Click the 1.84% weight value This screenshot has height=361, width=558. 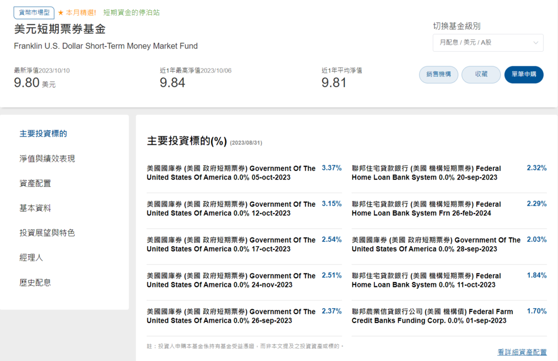point(537,276)
